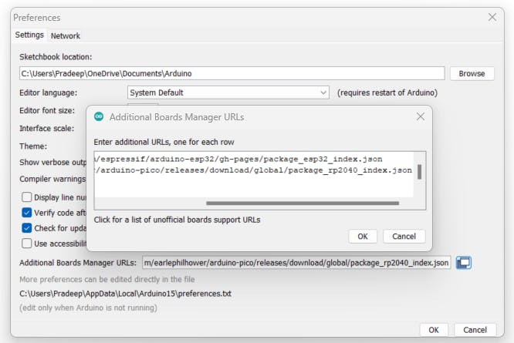Click the Arduino logo icon in dialog title
514x343 pixels.
100,116
